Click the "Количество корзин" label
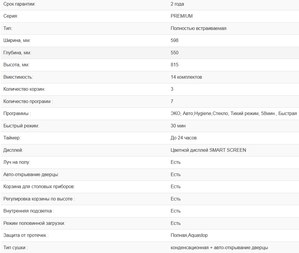The image size is (299, 253). 24,89
